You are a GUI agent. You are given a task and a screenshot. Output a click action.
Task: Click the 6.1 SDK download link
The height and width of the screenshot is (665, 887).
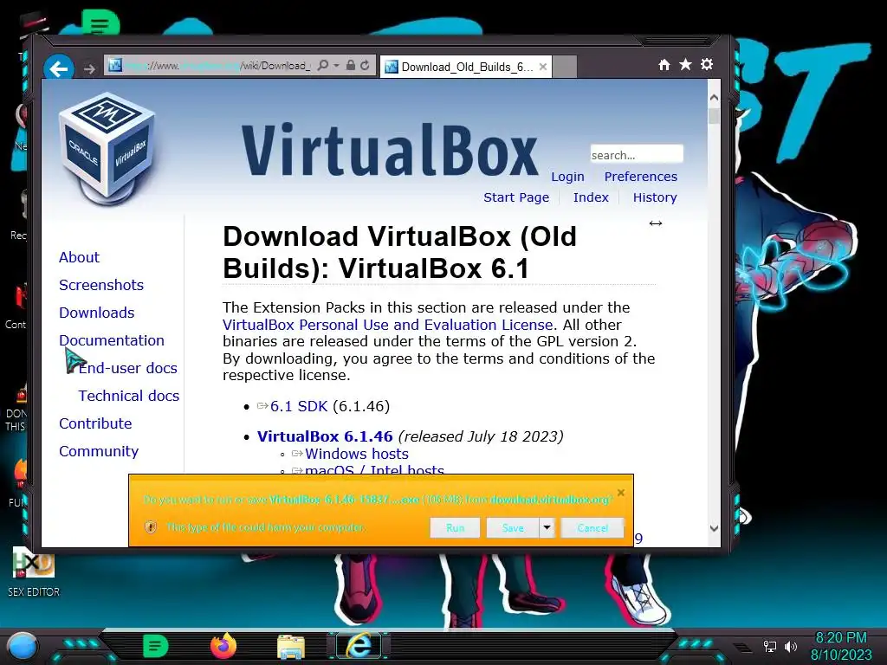click(x=299, y=406)
